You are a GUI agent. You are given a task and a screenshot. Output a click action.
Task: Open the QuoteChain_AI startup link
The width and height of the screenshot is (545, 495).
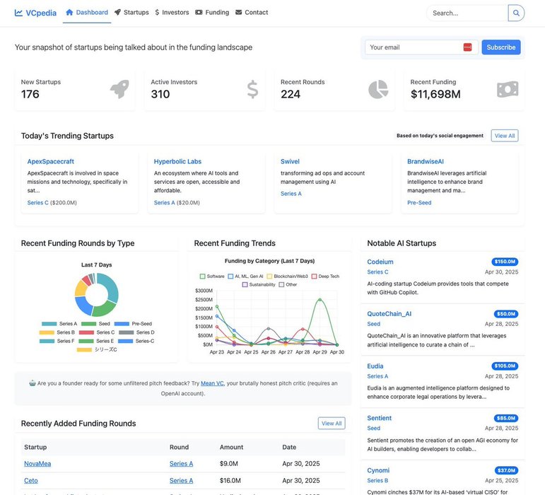(x=389, y=314)
